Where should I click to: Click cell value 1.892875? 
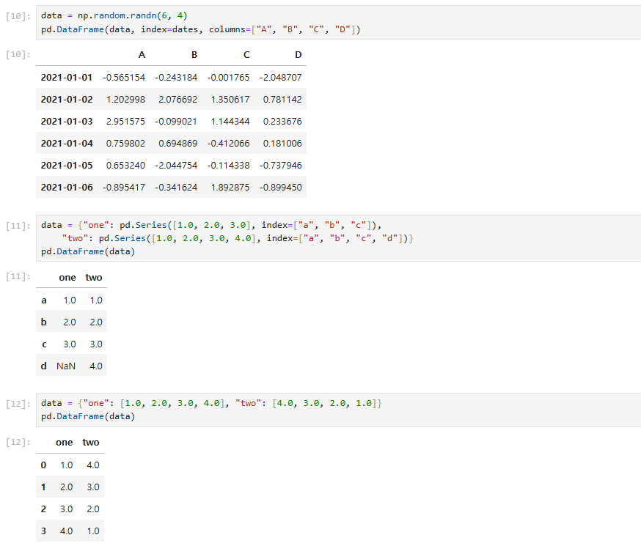pos(230,188)
